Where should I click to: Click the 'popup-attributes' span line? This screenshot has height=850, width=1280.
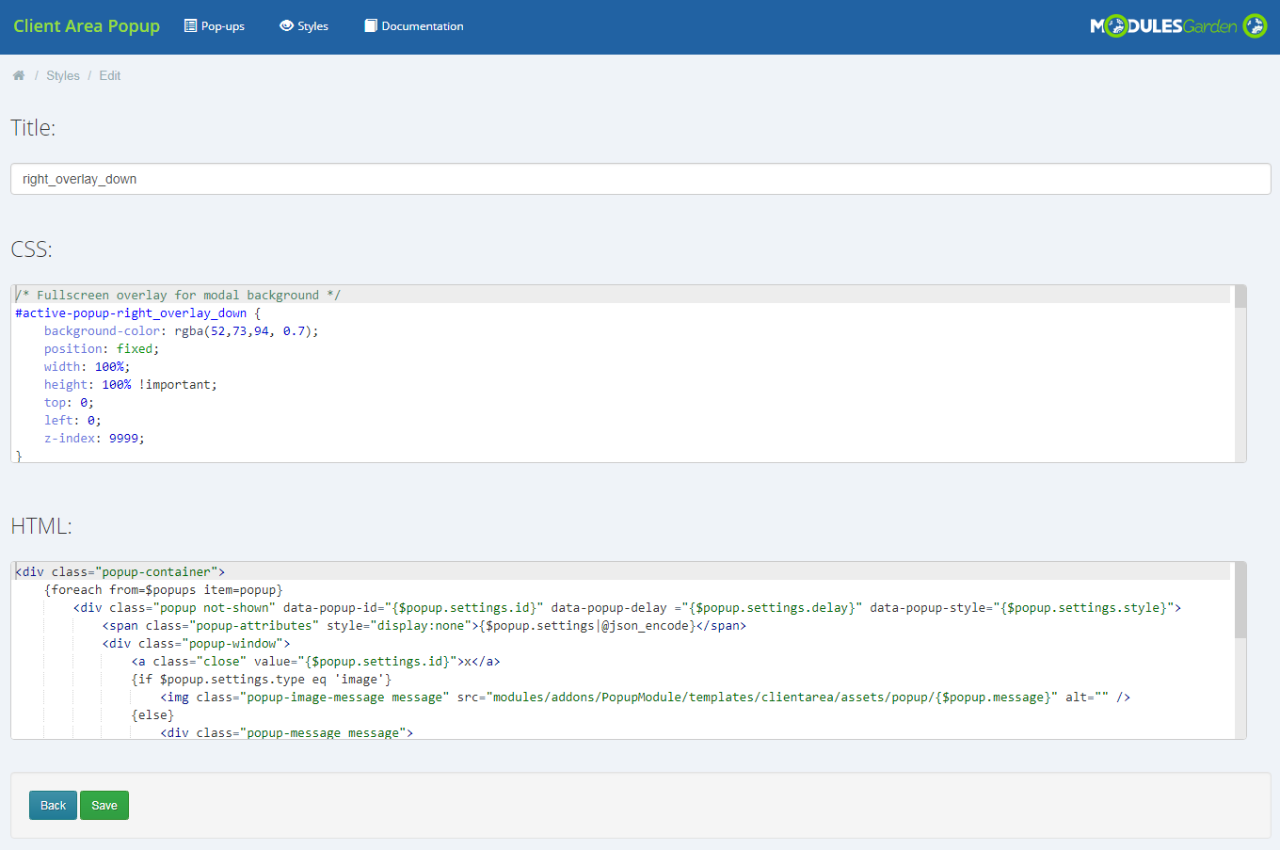tap(424, 625)
